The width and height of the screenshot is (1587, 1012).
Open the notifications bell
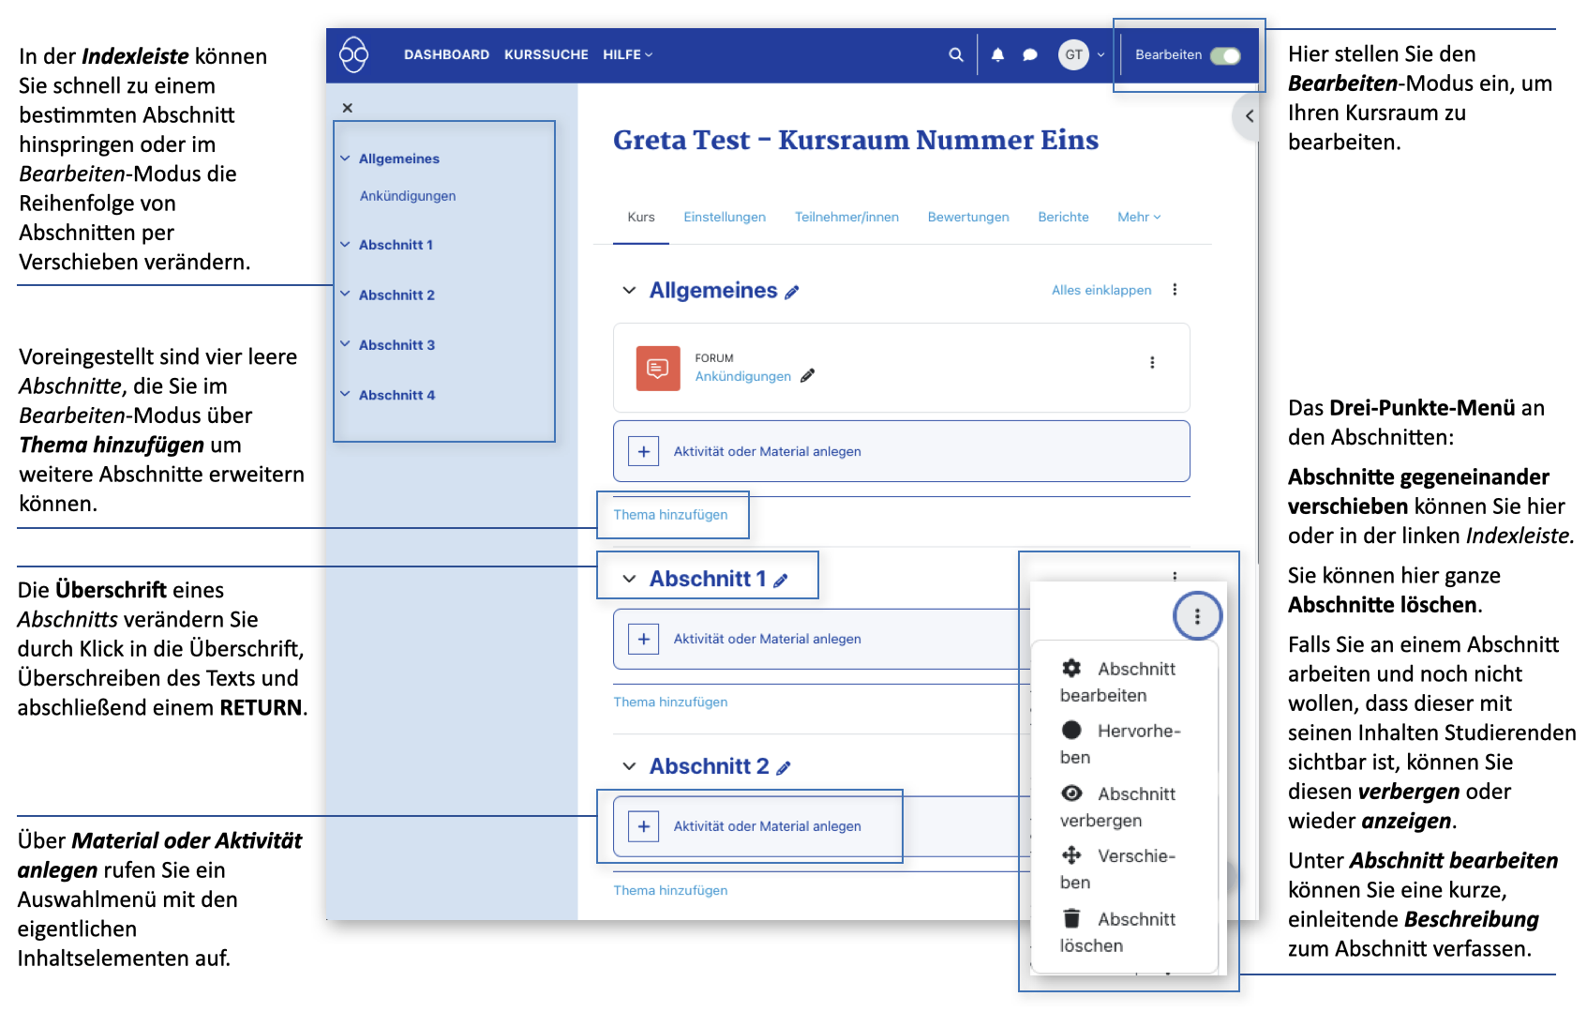click(x=997, y=55)
